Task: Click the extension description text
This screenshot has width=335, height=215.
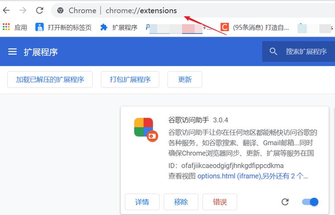Action: (243, 143)
